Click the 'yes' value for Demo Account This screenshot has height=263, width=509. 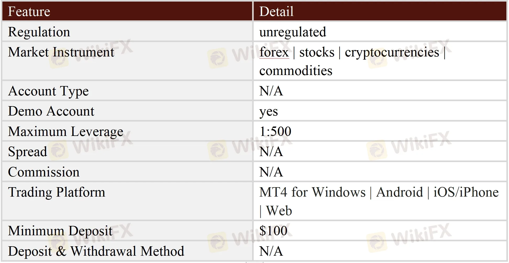[268, 112]
